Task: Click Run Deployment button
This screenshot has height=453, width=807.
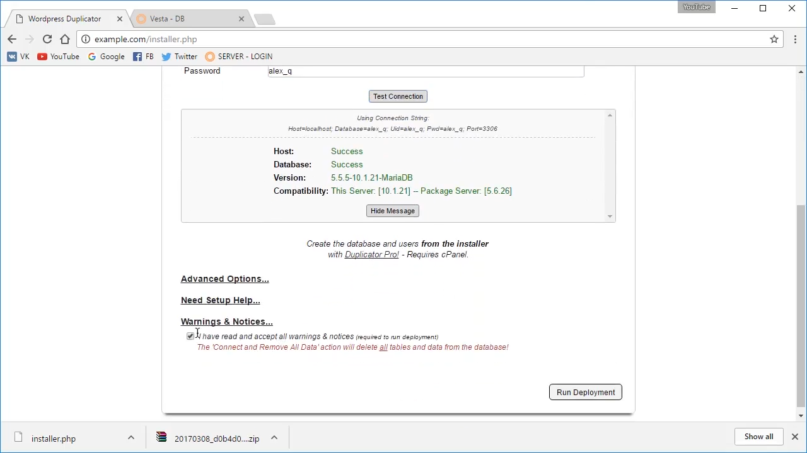Action: (x=585, y=392)
